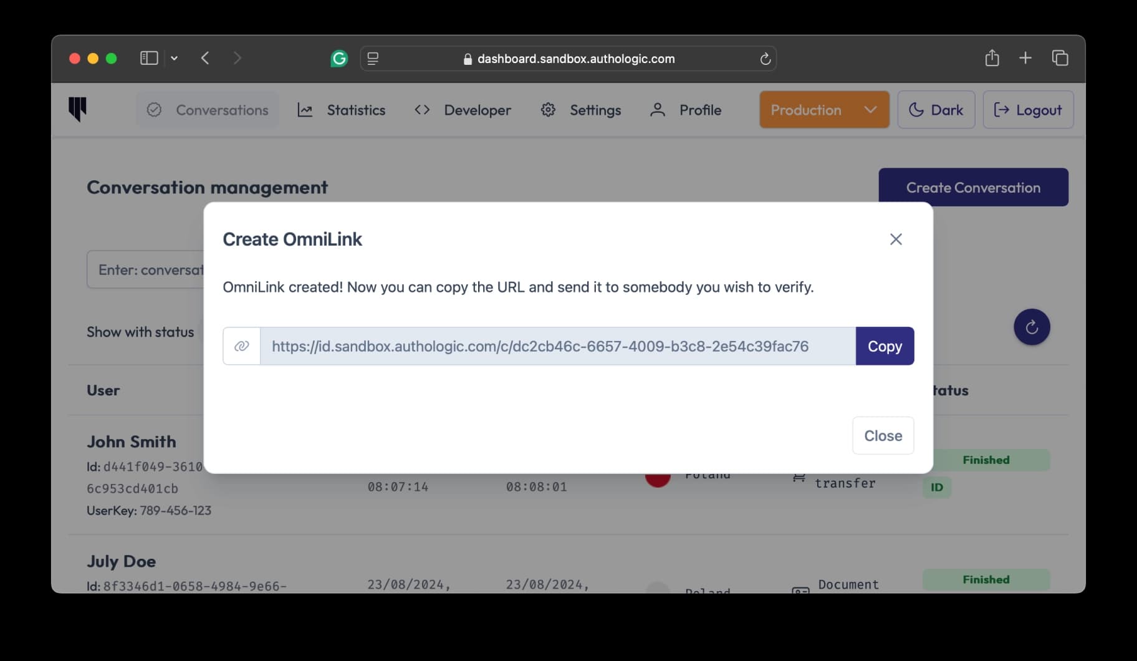Click the conversation search input field
Image resolution: width=1137 pixels, height=661 pixels.
point(145,269)
